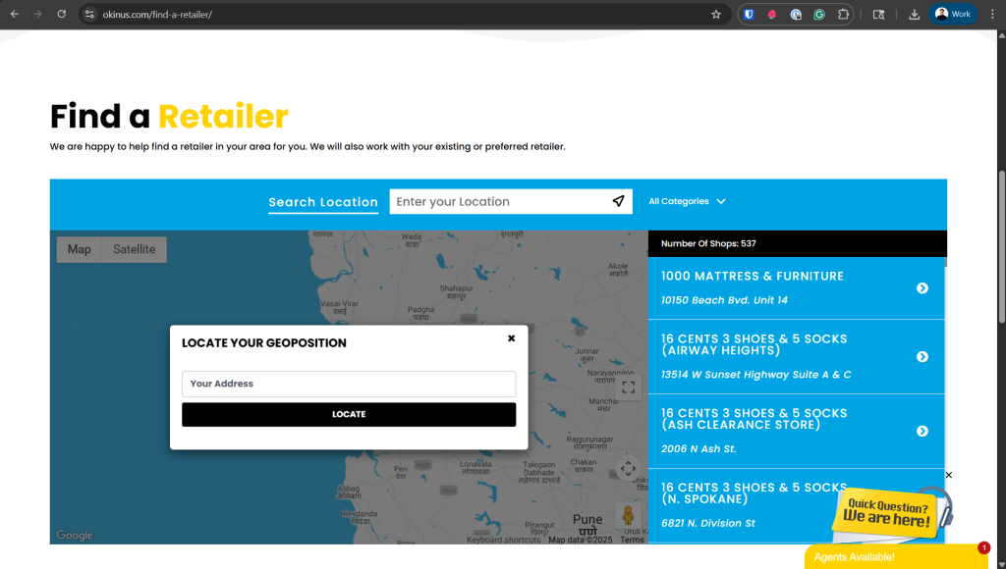The width and height of the screenshot is (1006, 569).
Task: Click the Street View pegman icon
Action: (628, 514)
